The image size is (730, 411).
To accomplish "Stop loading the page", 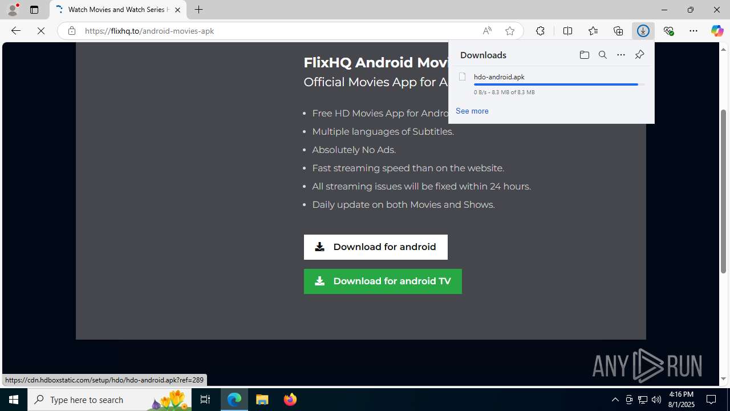I will [x=41, y=31].
